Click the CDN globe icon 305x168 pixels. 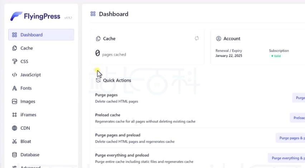tap(14, 128)
